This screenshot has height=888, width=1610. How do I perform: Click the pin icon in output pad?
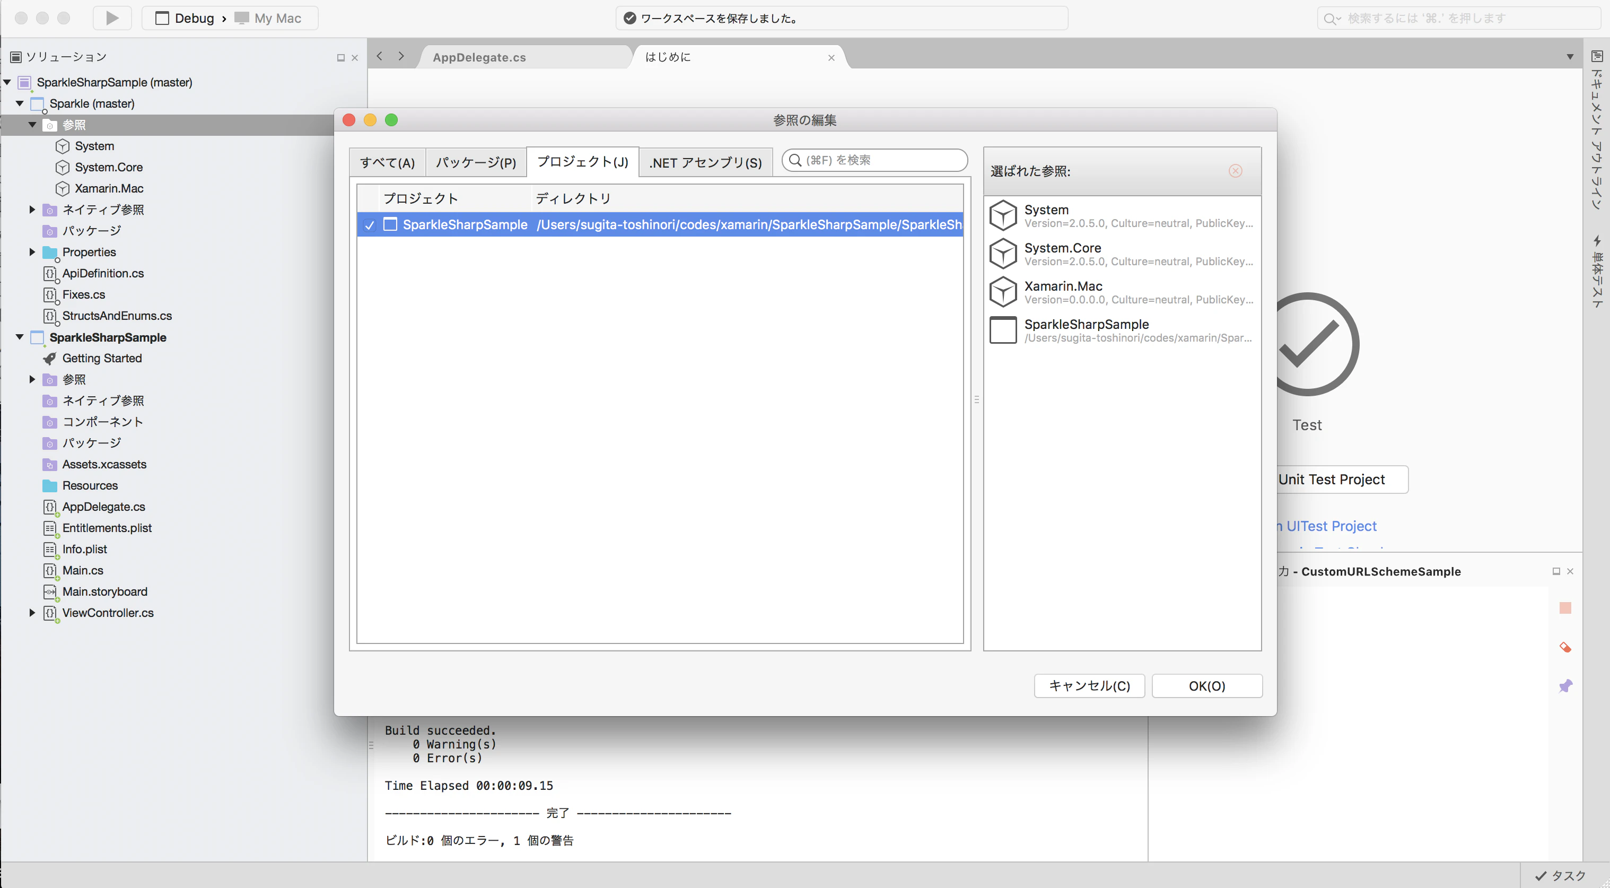point(1565,686)
